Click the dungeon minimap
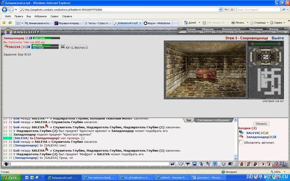This screenshot has height=181, width=290. tap(269, 82)
